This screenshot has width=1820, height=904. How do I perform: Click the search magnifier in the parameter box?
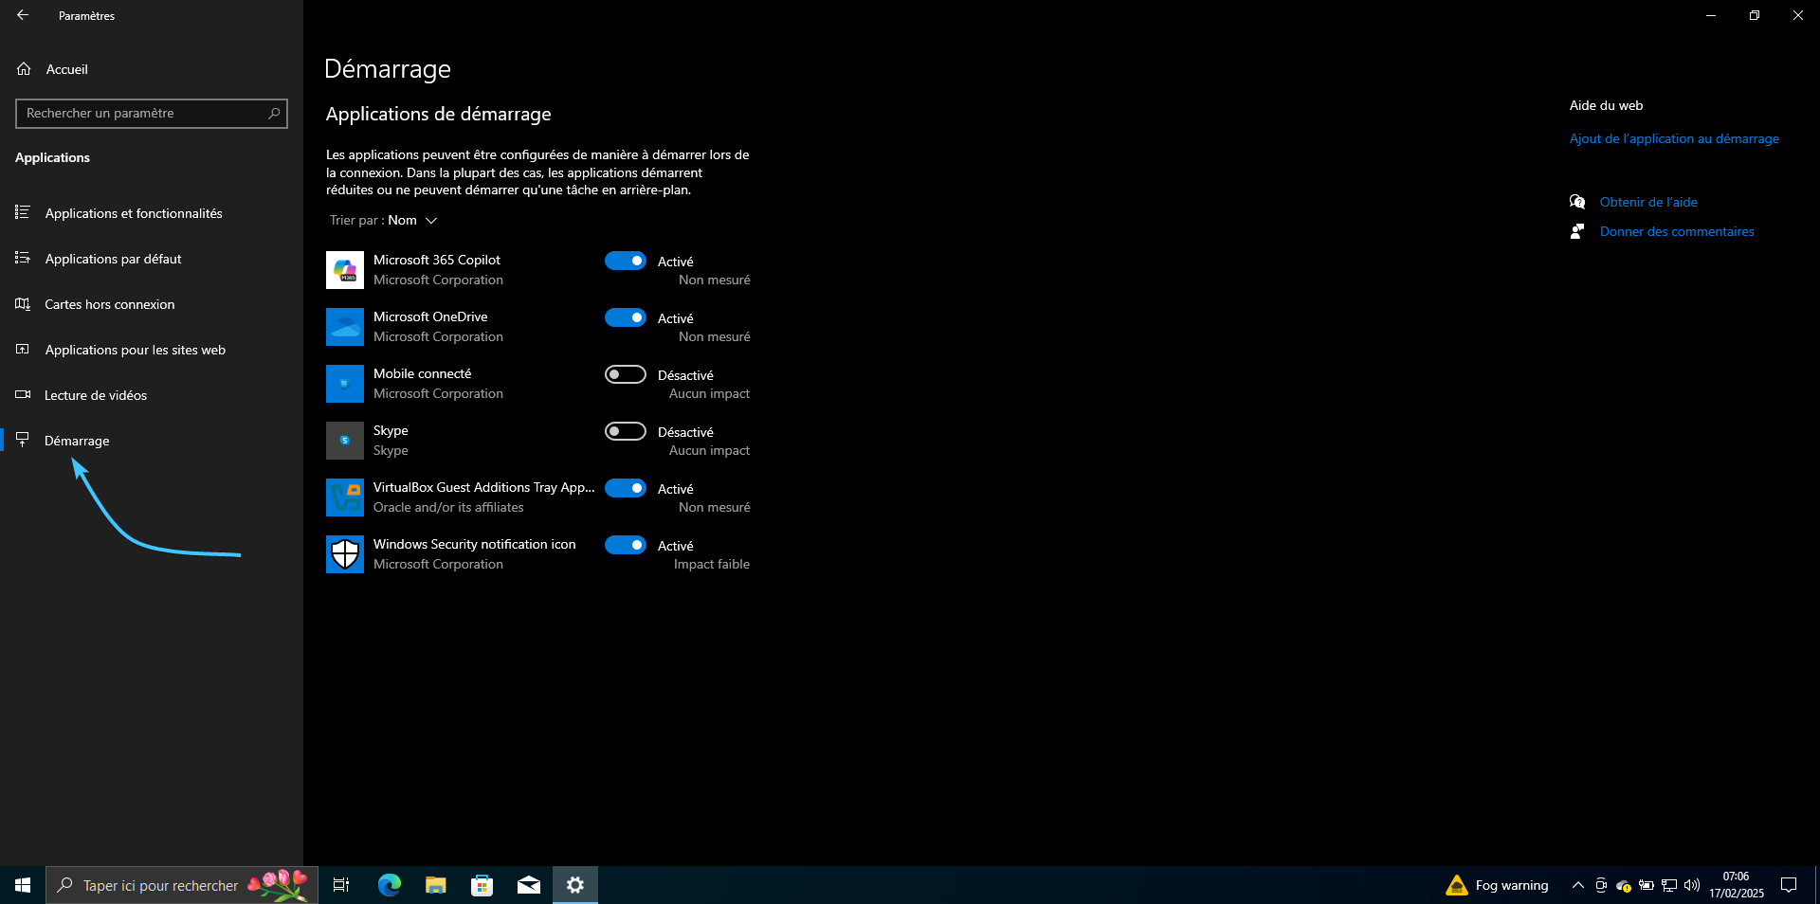click(x=274, y=113)
